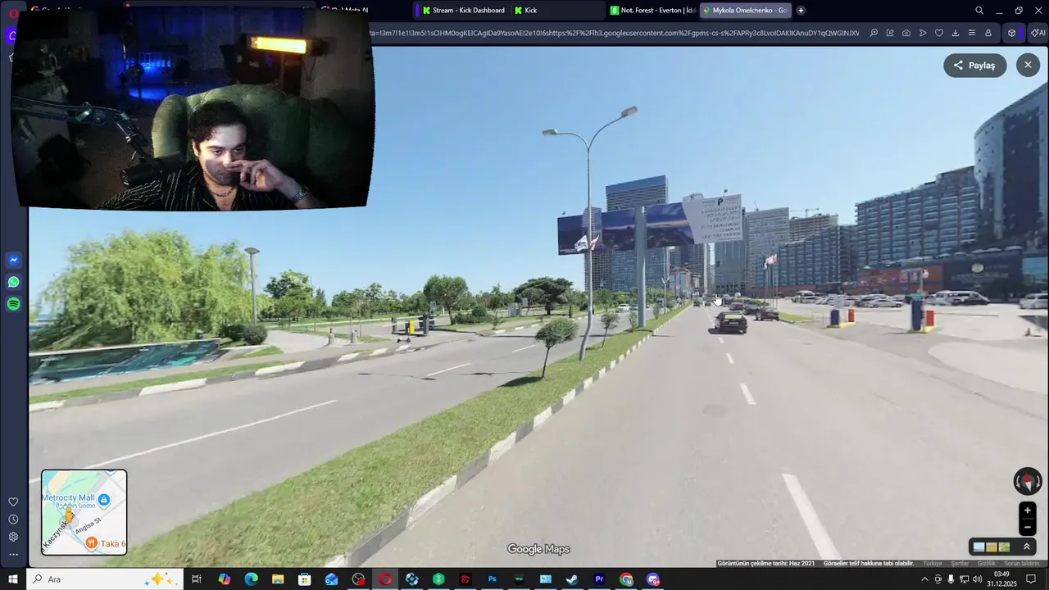Click the third green imagery thumbnail
The image size is (1049, 590).
1004,547
